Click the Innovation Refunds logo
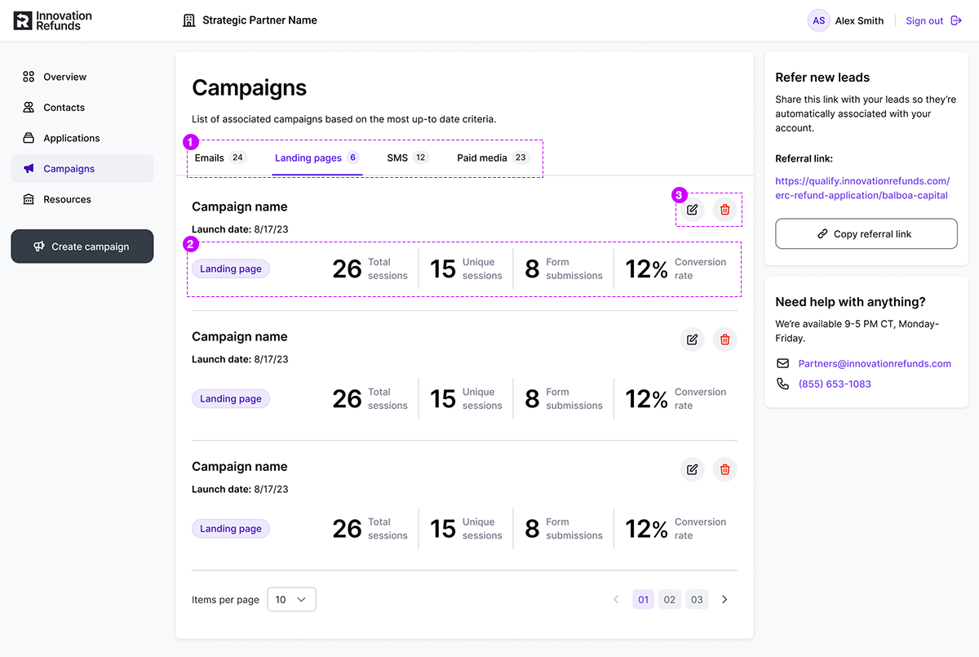The image size is (979, 657). (54, 20)
